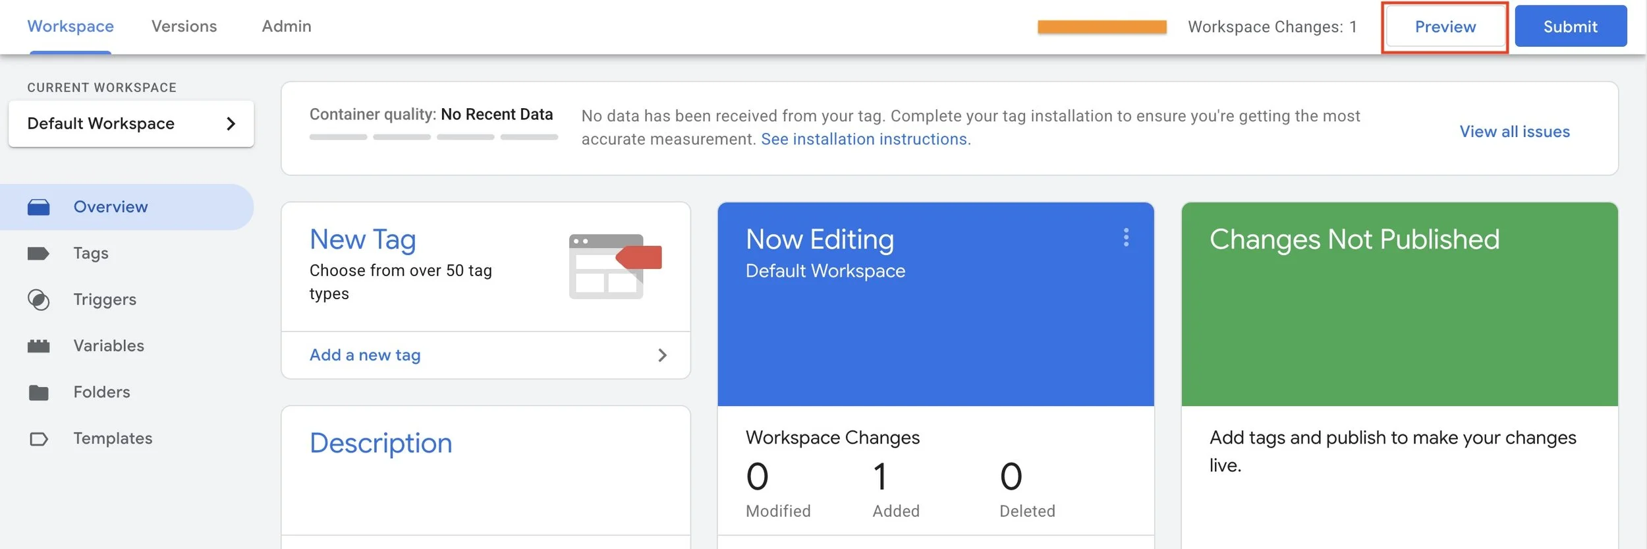Click the blue Submit button
The width and height of the screenshot is (1647, 549).
coord(1571,26)
